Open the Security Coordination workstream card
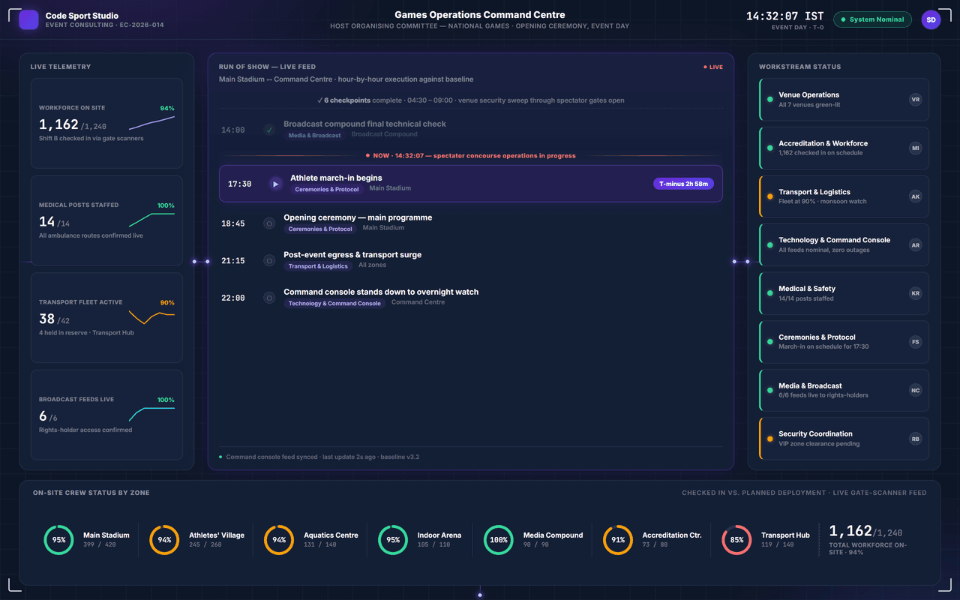960x600 pixels. (844, 439)
